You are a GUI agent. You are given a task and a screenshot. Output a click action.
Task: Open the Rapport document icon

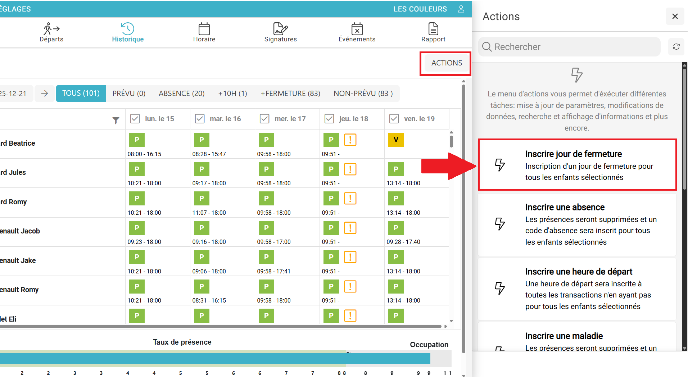click(x=433, y=29)
